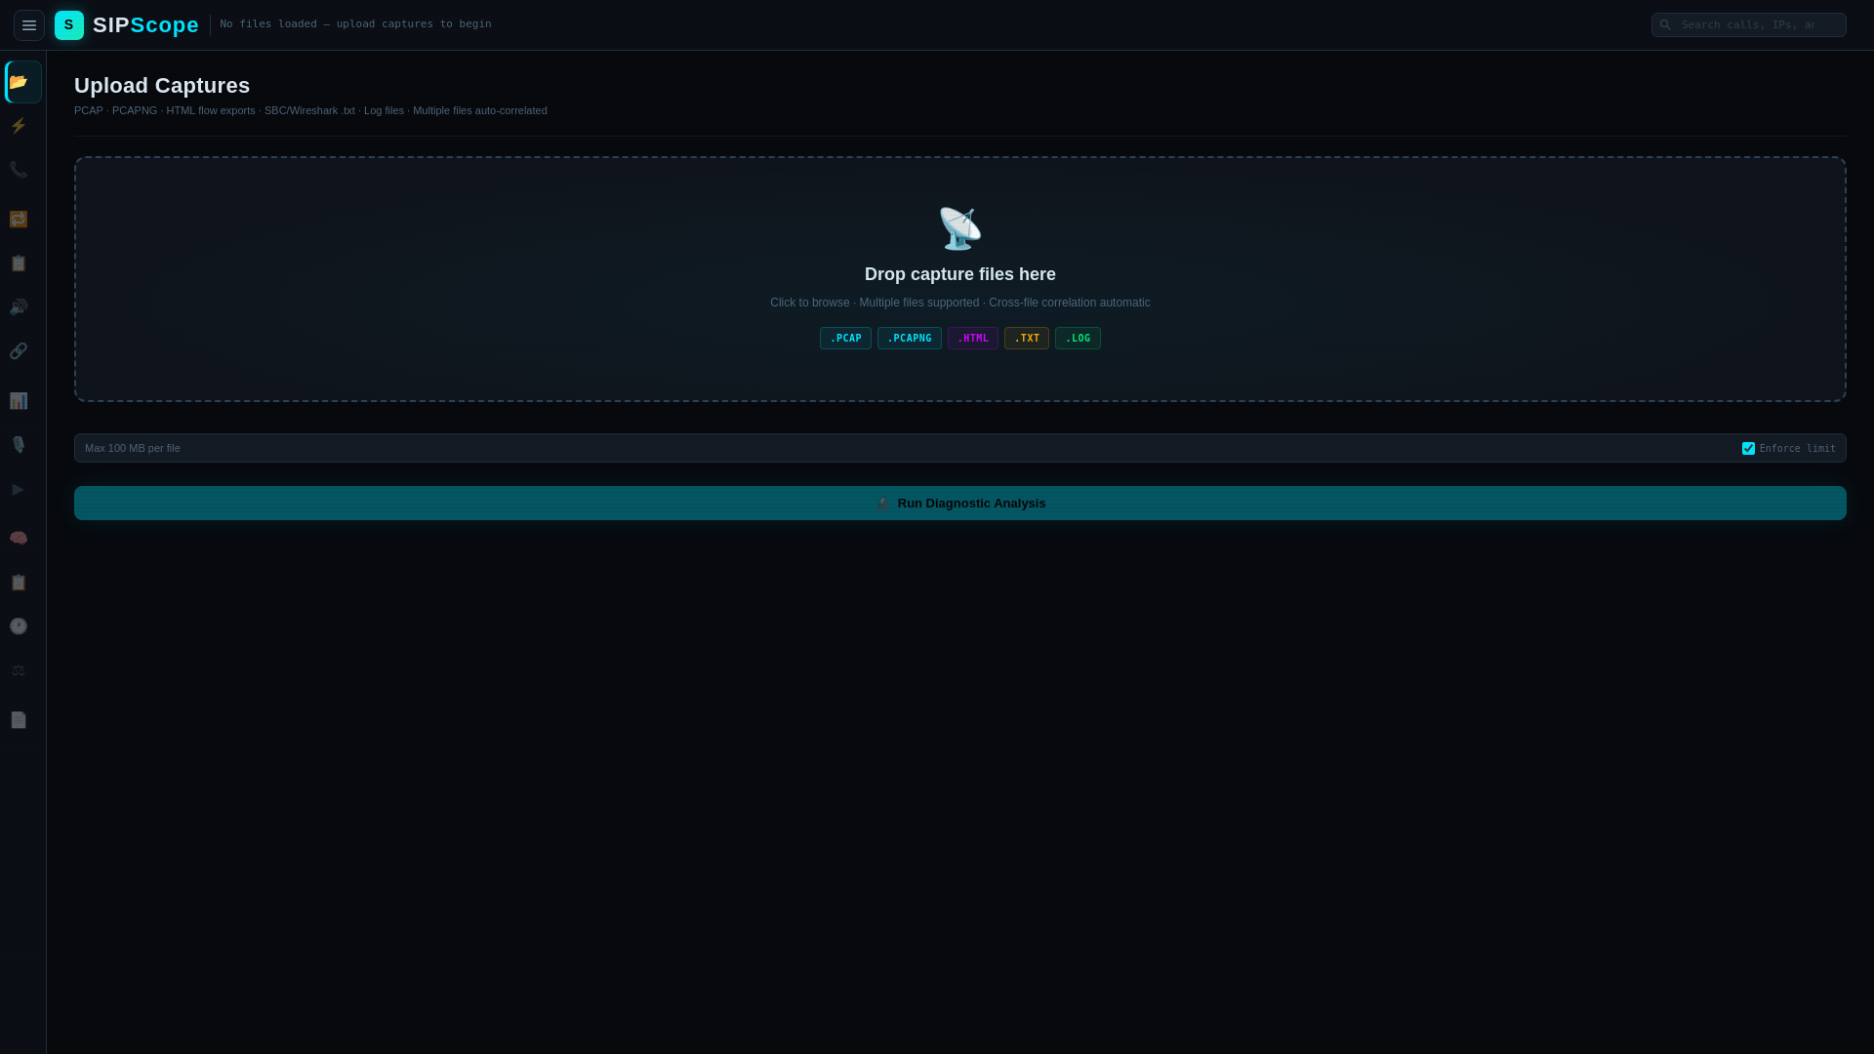Viewport: 1874px width, 1054px height.
Task: Click the .PCAPNG file type badge
Action: 910,339
